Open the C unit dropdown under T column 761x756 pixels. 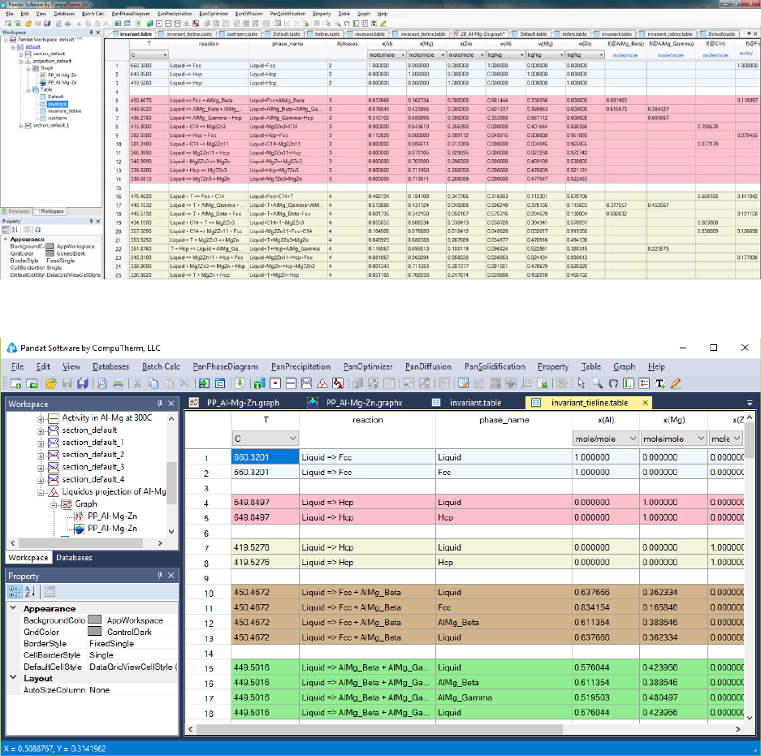click(x=265, y=438)
